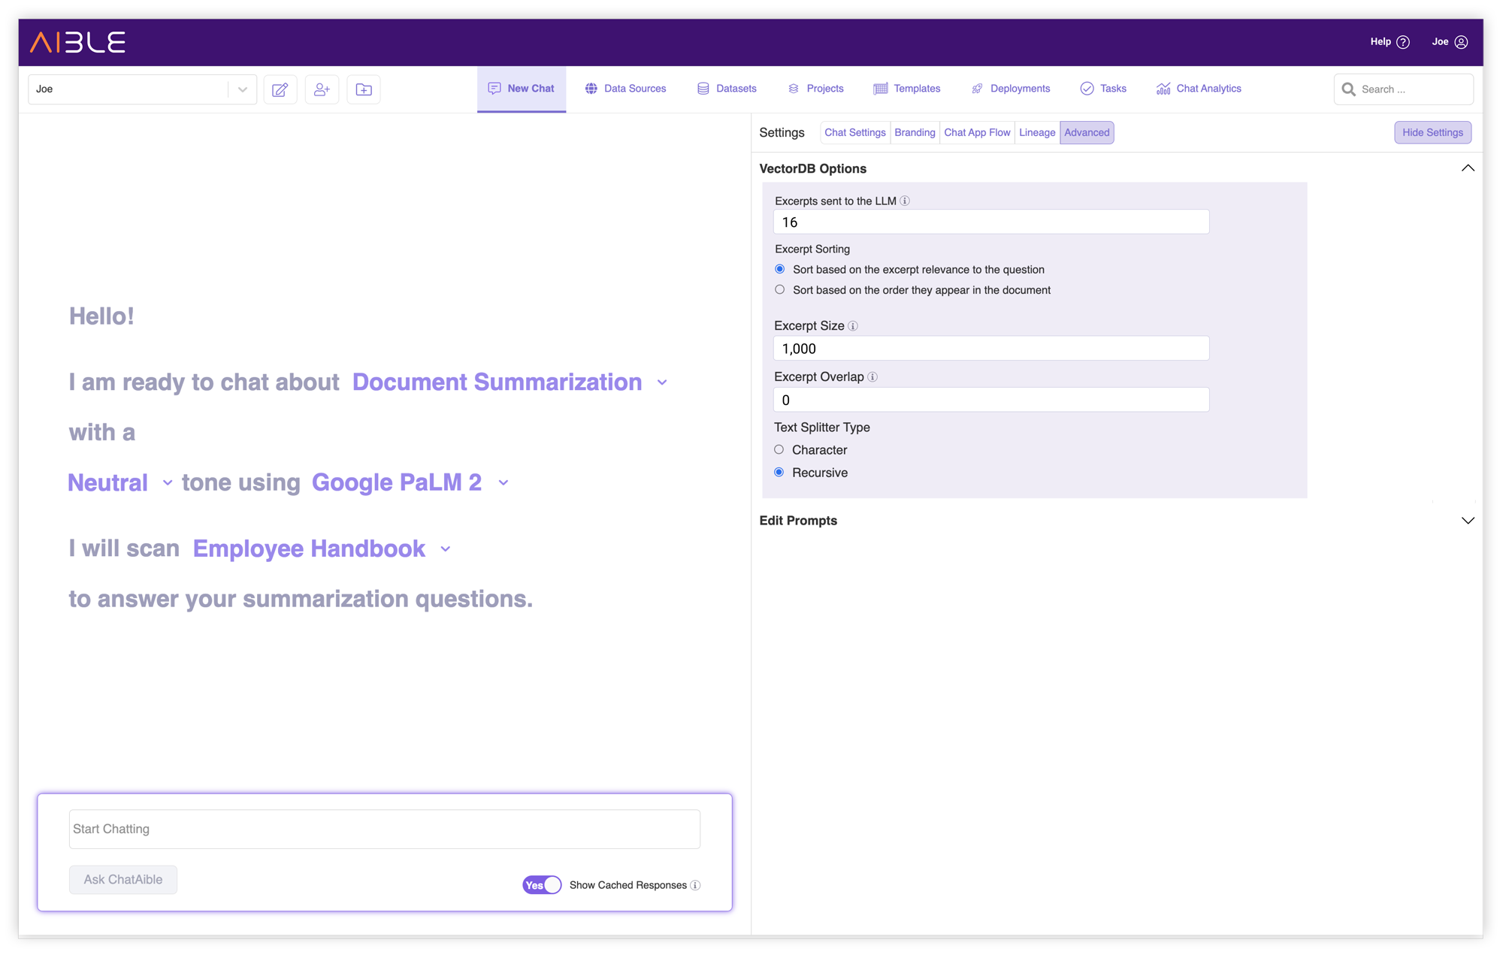This screenshot has height=958, width=1503.
Task: Click the Excerpt Overlap info icon
Action: click(x=872, y=377)
